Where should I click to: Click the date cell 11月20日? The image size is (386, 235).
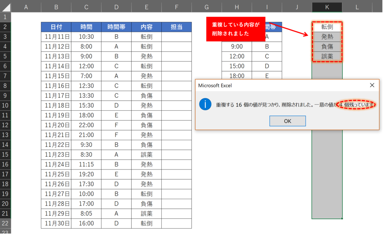point(56,125)
